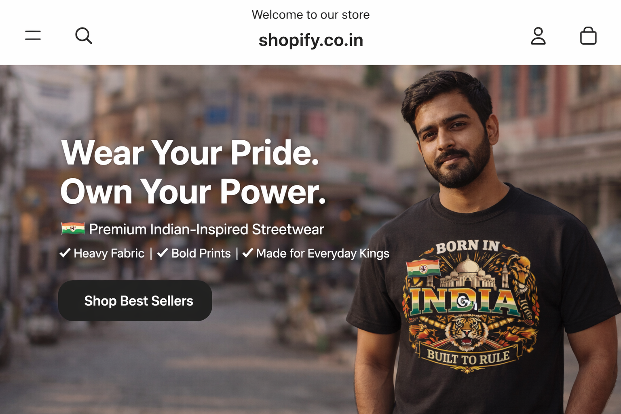Click the Welcome to our store announcement

(310, 15)
